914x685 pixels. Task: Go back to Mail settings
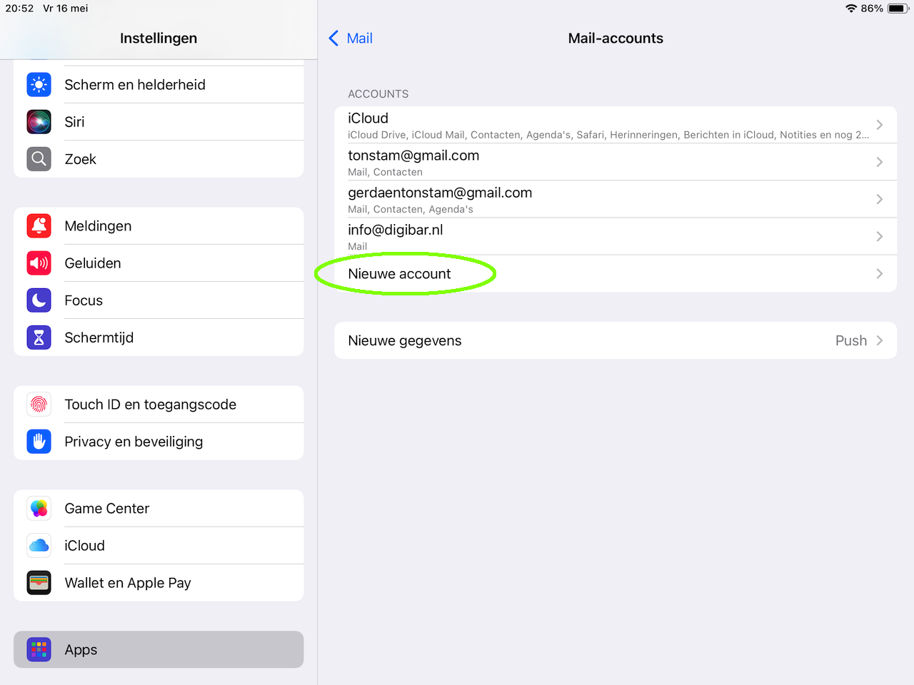point(351,39)
